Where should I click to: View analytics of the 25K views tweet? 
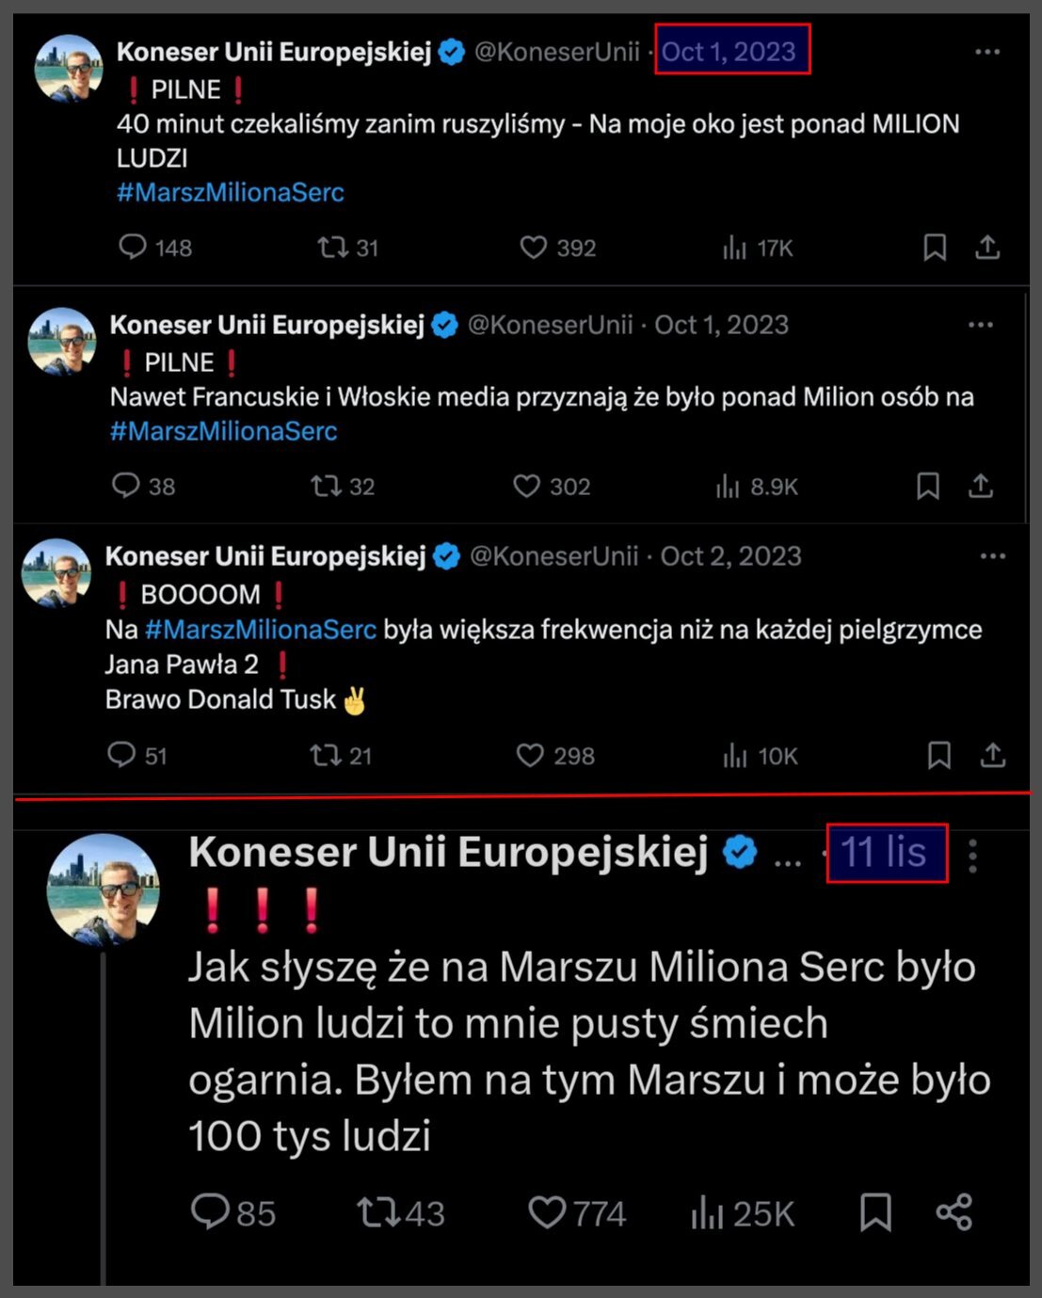[706, 1213]
